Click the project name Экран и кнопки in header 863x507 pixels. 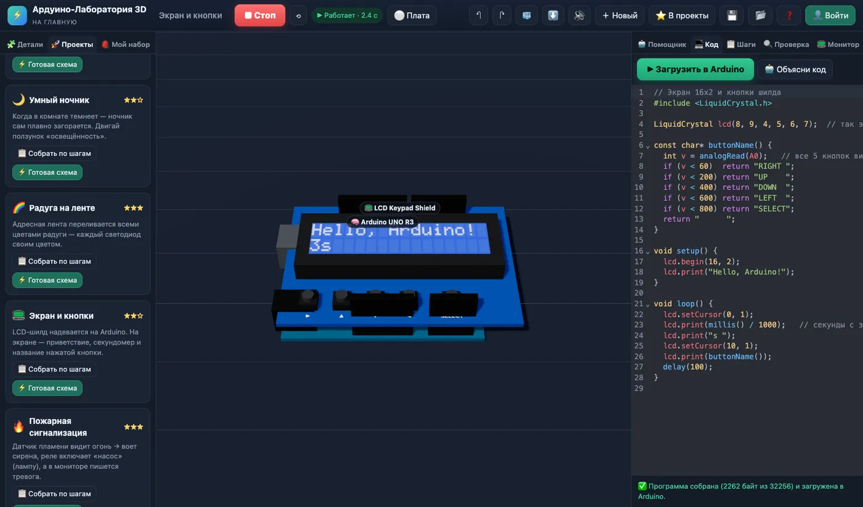click(190, 15)
